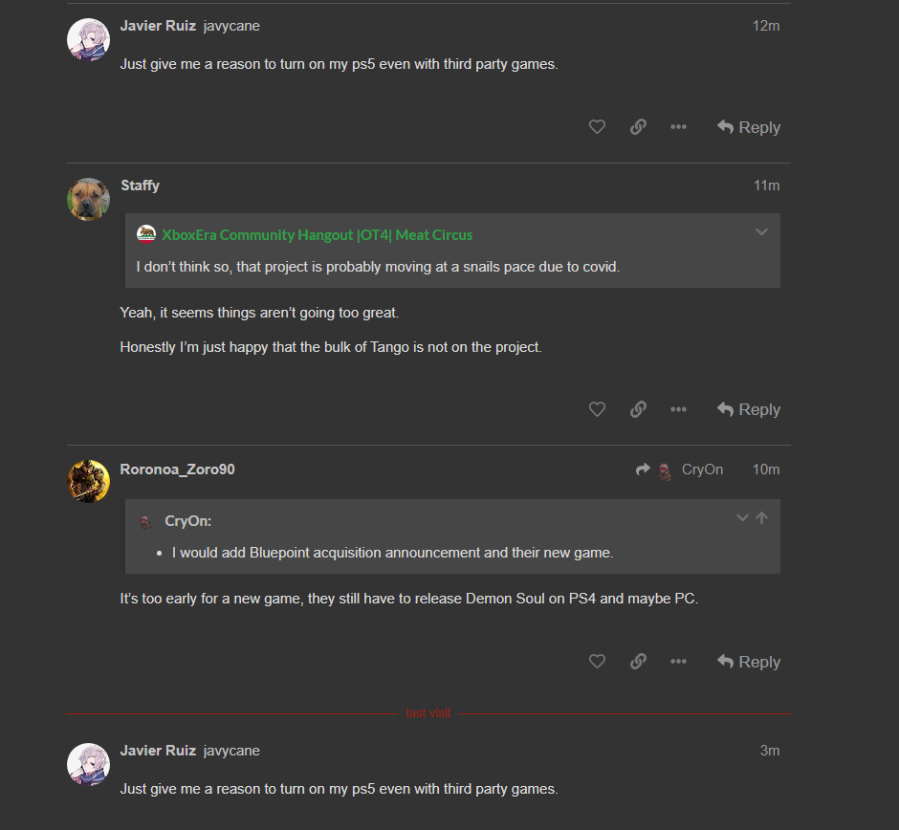This screenshot has height=830, width=899.
Task: Open the 11m timestamp on Staffy's post
Action: pos(766,186)
